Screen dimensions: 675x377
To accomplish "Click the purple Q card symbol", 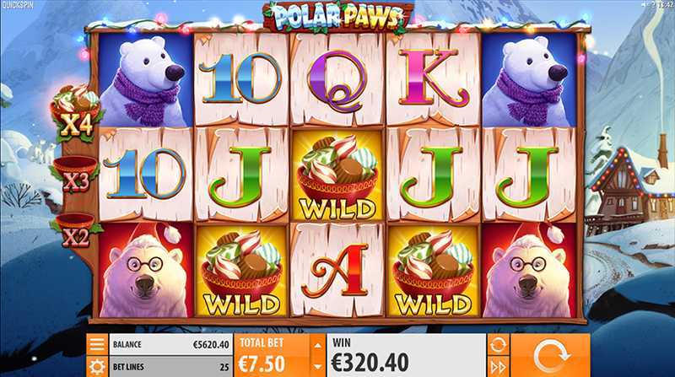I will 337,80.
